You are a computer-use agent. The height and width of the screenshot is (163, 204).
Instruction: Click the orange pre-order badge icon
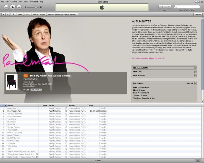26,76
